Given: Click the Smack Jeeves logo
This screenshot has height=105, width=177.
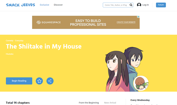Looking at the screenshot, I should [x=21, y=5].
